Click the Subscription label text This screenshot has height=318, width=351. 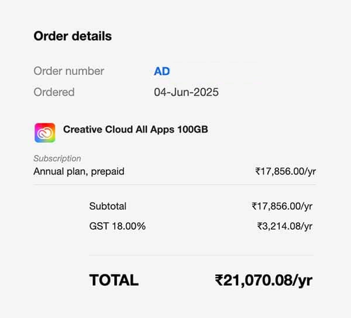pos(57,158)
